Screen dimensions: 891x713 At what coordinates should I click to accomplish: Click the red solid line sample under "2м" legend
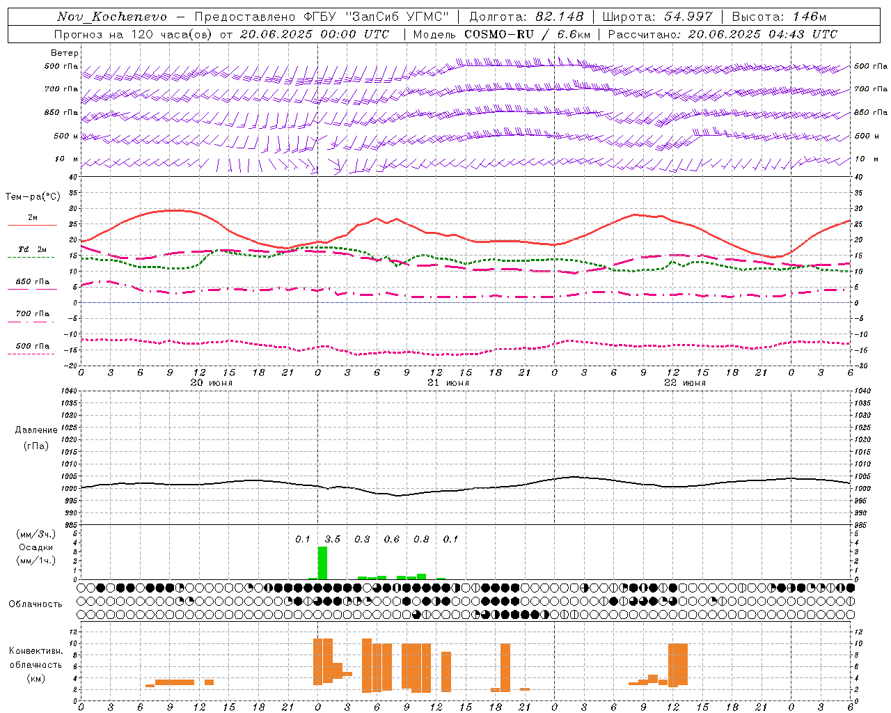tap(32, 226)
